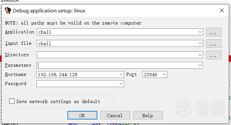Browse for Directory with ellipsis button
This screenshot has height=125, width=231.
coord(214,55)
